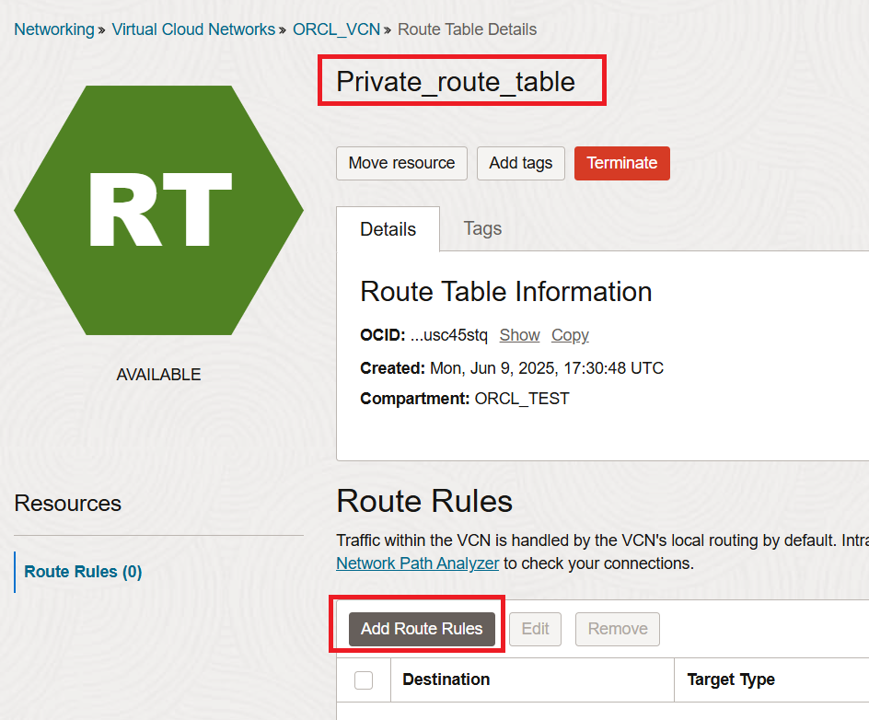869x720 pixels.
Task: Go to Virtual Cloud Networks breadcrumb
Action: [193, 29]
